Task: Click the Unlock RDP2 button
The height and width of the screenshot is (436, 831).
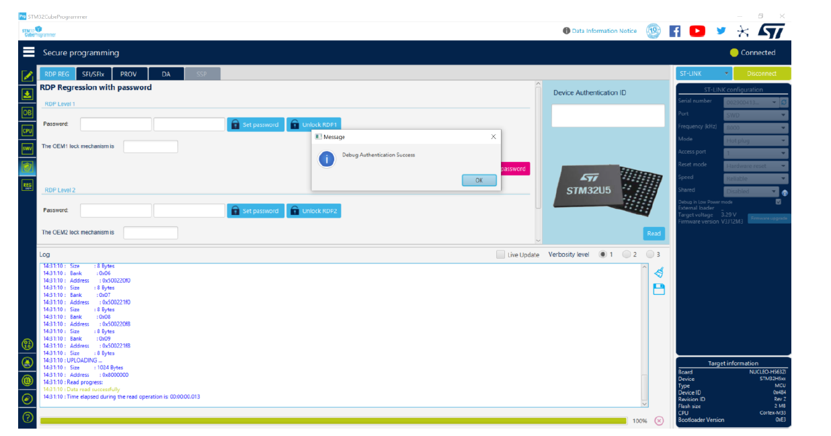Action: pos(315,211)
